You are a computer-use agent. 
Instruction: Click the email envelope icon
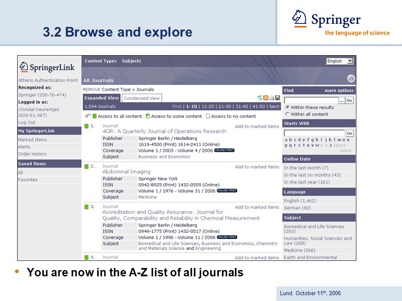[x=271, y=98]
